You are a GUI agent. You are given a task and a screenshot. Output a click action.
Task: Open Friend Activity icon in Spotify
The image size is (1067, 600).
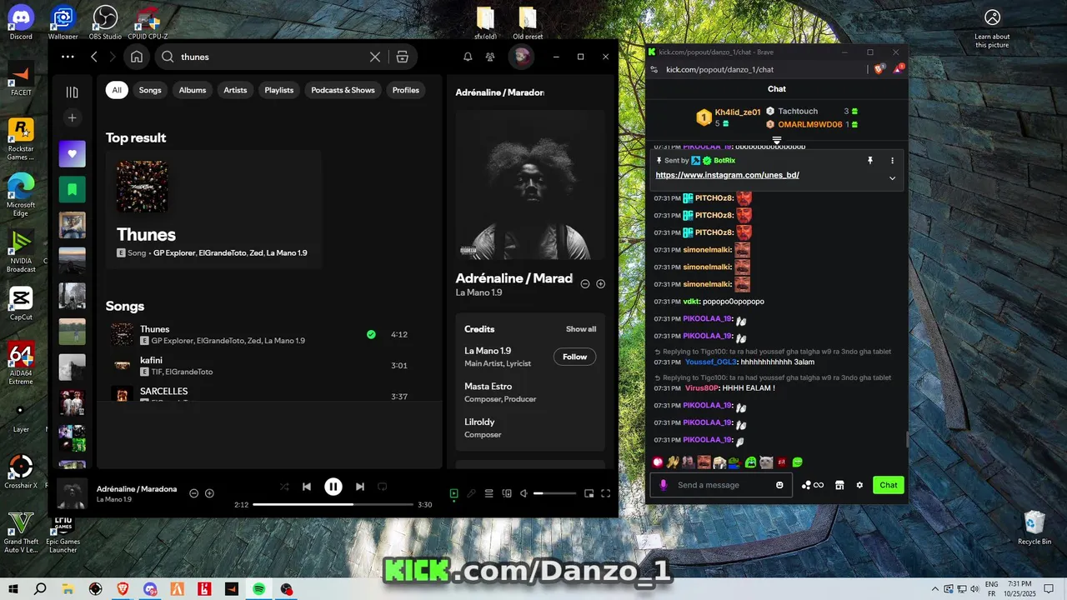[x=490, y=57]
